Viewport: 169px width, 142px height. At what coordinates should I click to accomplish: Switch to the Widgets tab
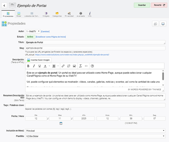point(46,14)
